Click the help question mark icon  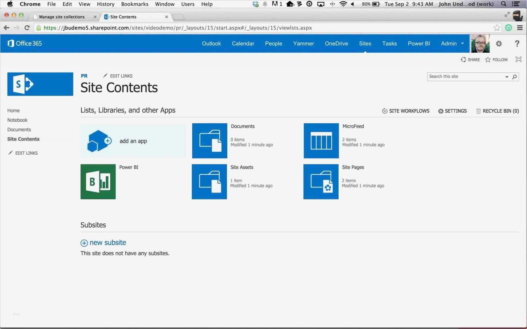[x=517, y=43]
